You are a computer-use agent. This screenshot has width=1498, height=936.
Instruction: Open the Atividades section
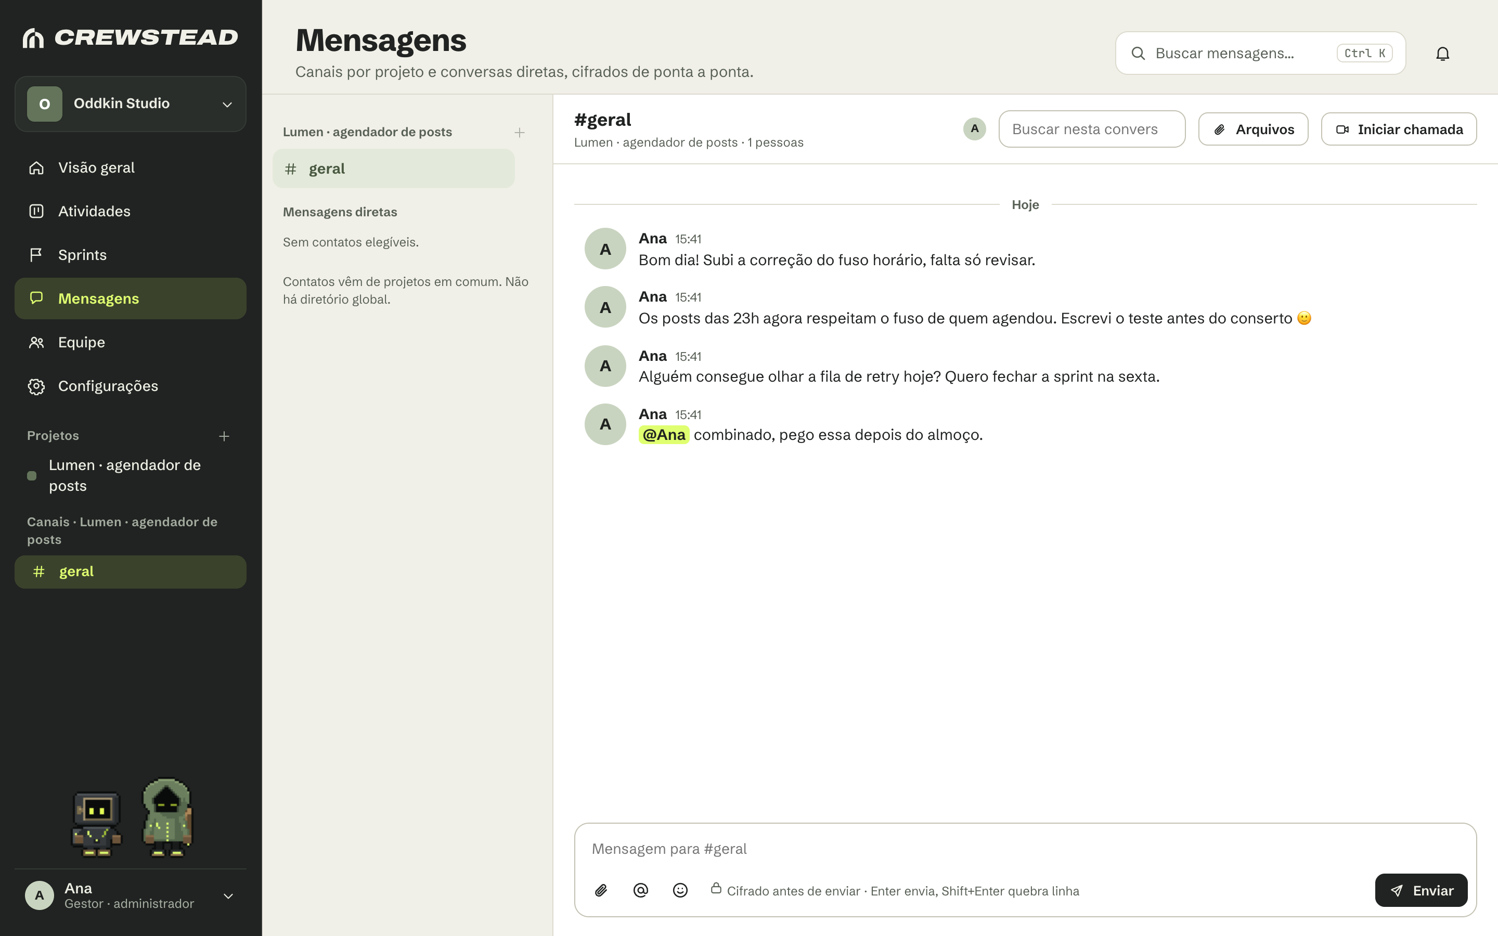131,211
